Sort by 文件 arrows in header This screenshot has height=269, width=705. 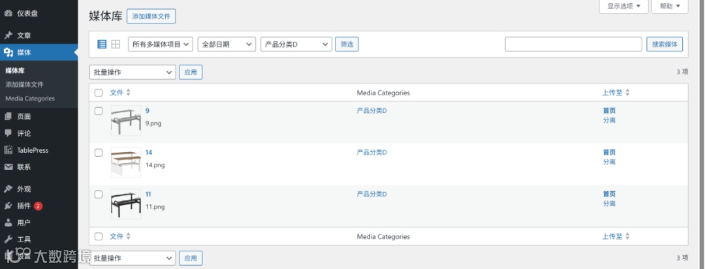(x=128, y=93)
